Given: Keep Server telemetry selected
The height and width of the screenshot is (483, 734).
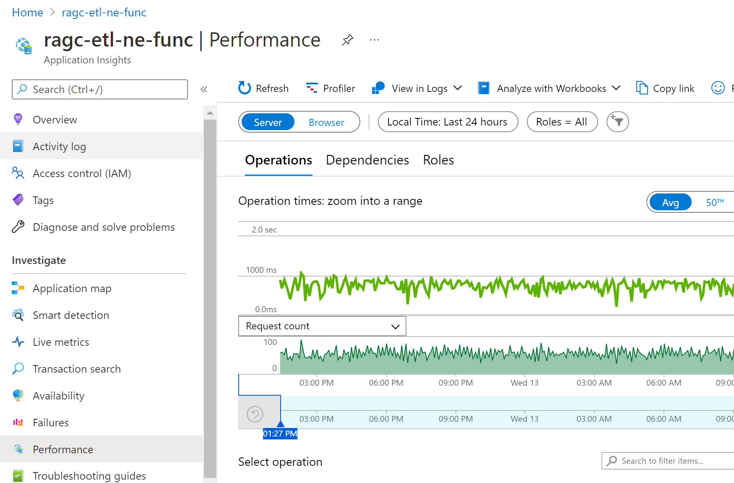Looking at the screenshot, I should (267, 122).
